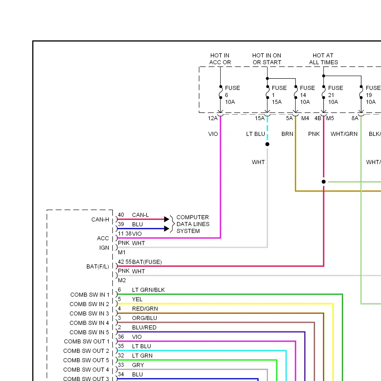Click the arrowhead ending the blue pin 39 wire

[x=167, y=229]
